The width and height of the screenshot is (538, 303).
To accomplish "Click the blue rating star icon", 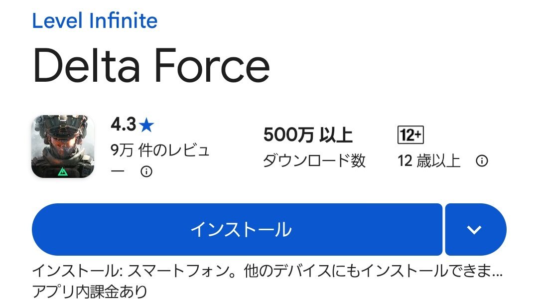I will [146, 126].
